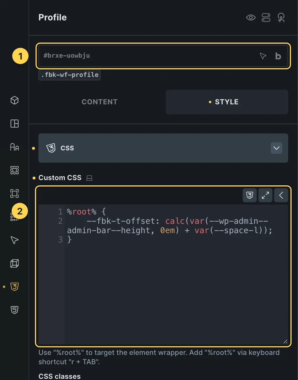Open the border square icon in sidebar
This screenshot has height=380, width=298.
click(15, 193)
